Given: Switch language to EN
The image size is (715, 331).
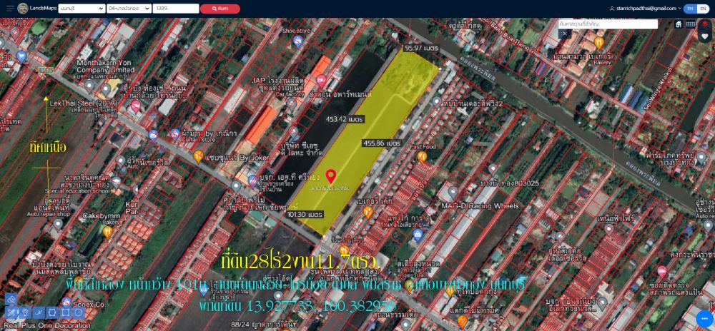Looking at the screenshot, I should pyautogui.click(x=702, y=9).
